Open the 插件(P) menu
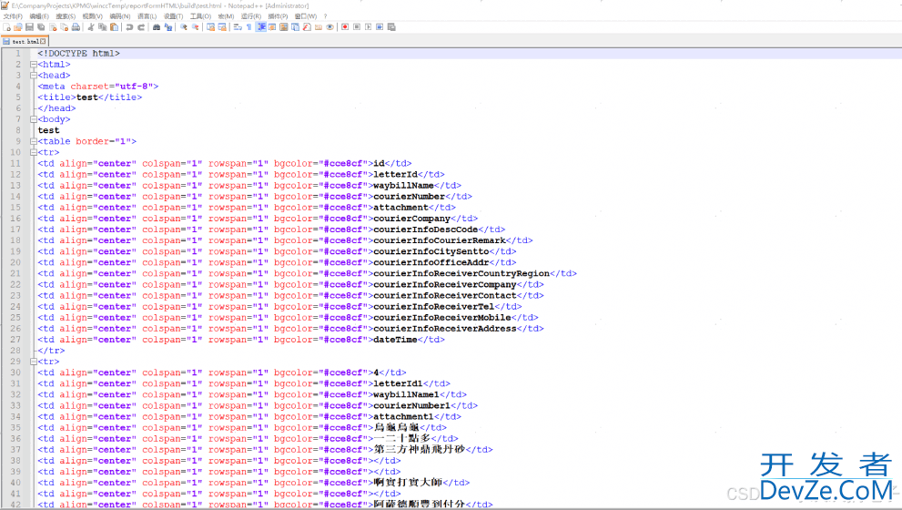Image resolution: width=902 pixels, height=510 pixels. [x=278, y=16]
